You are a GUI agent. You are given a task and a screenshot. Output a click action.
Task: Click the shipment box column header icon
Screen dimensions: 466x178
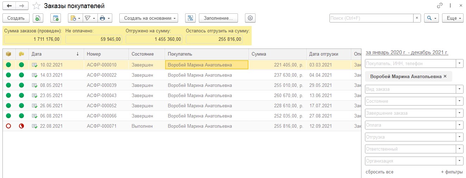click(x=8, y=54)
